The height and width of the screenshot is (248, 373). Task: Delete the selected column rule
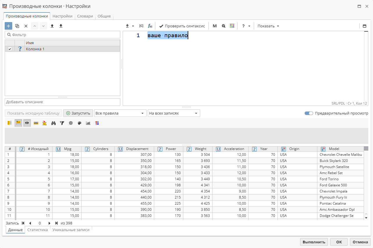coord(26,26)
